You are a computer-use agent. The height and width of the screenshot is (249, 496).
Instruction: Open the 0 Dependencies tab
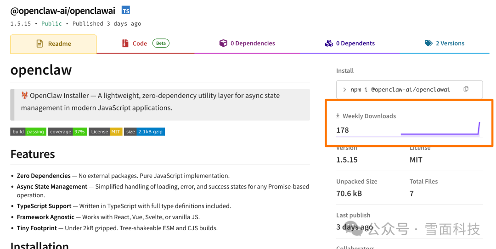tap(253, 43)
